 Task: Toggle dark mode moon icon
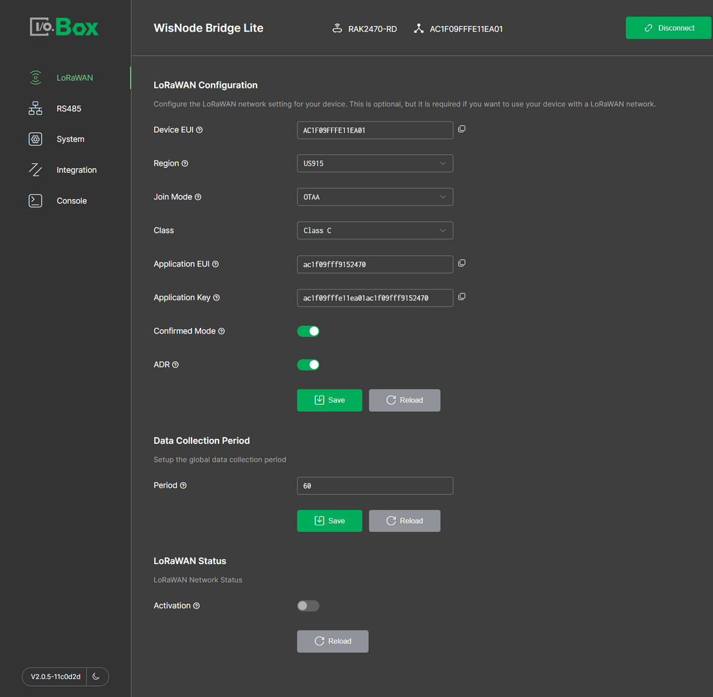97,676
